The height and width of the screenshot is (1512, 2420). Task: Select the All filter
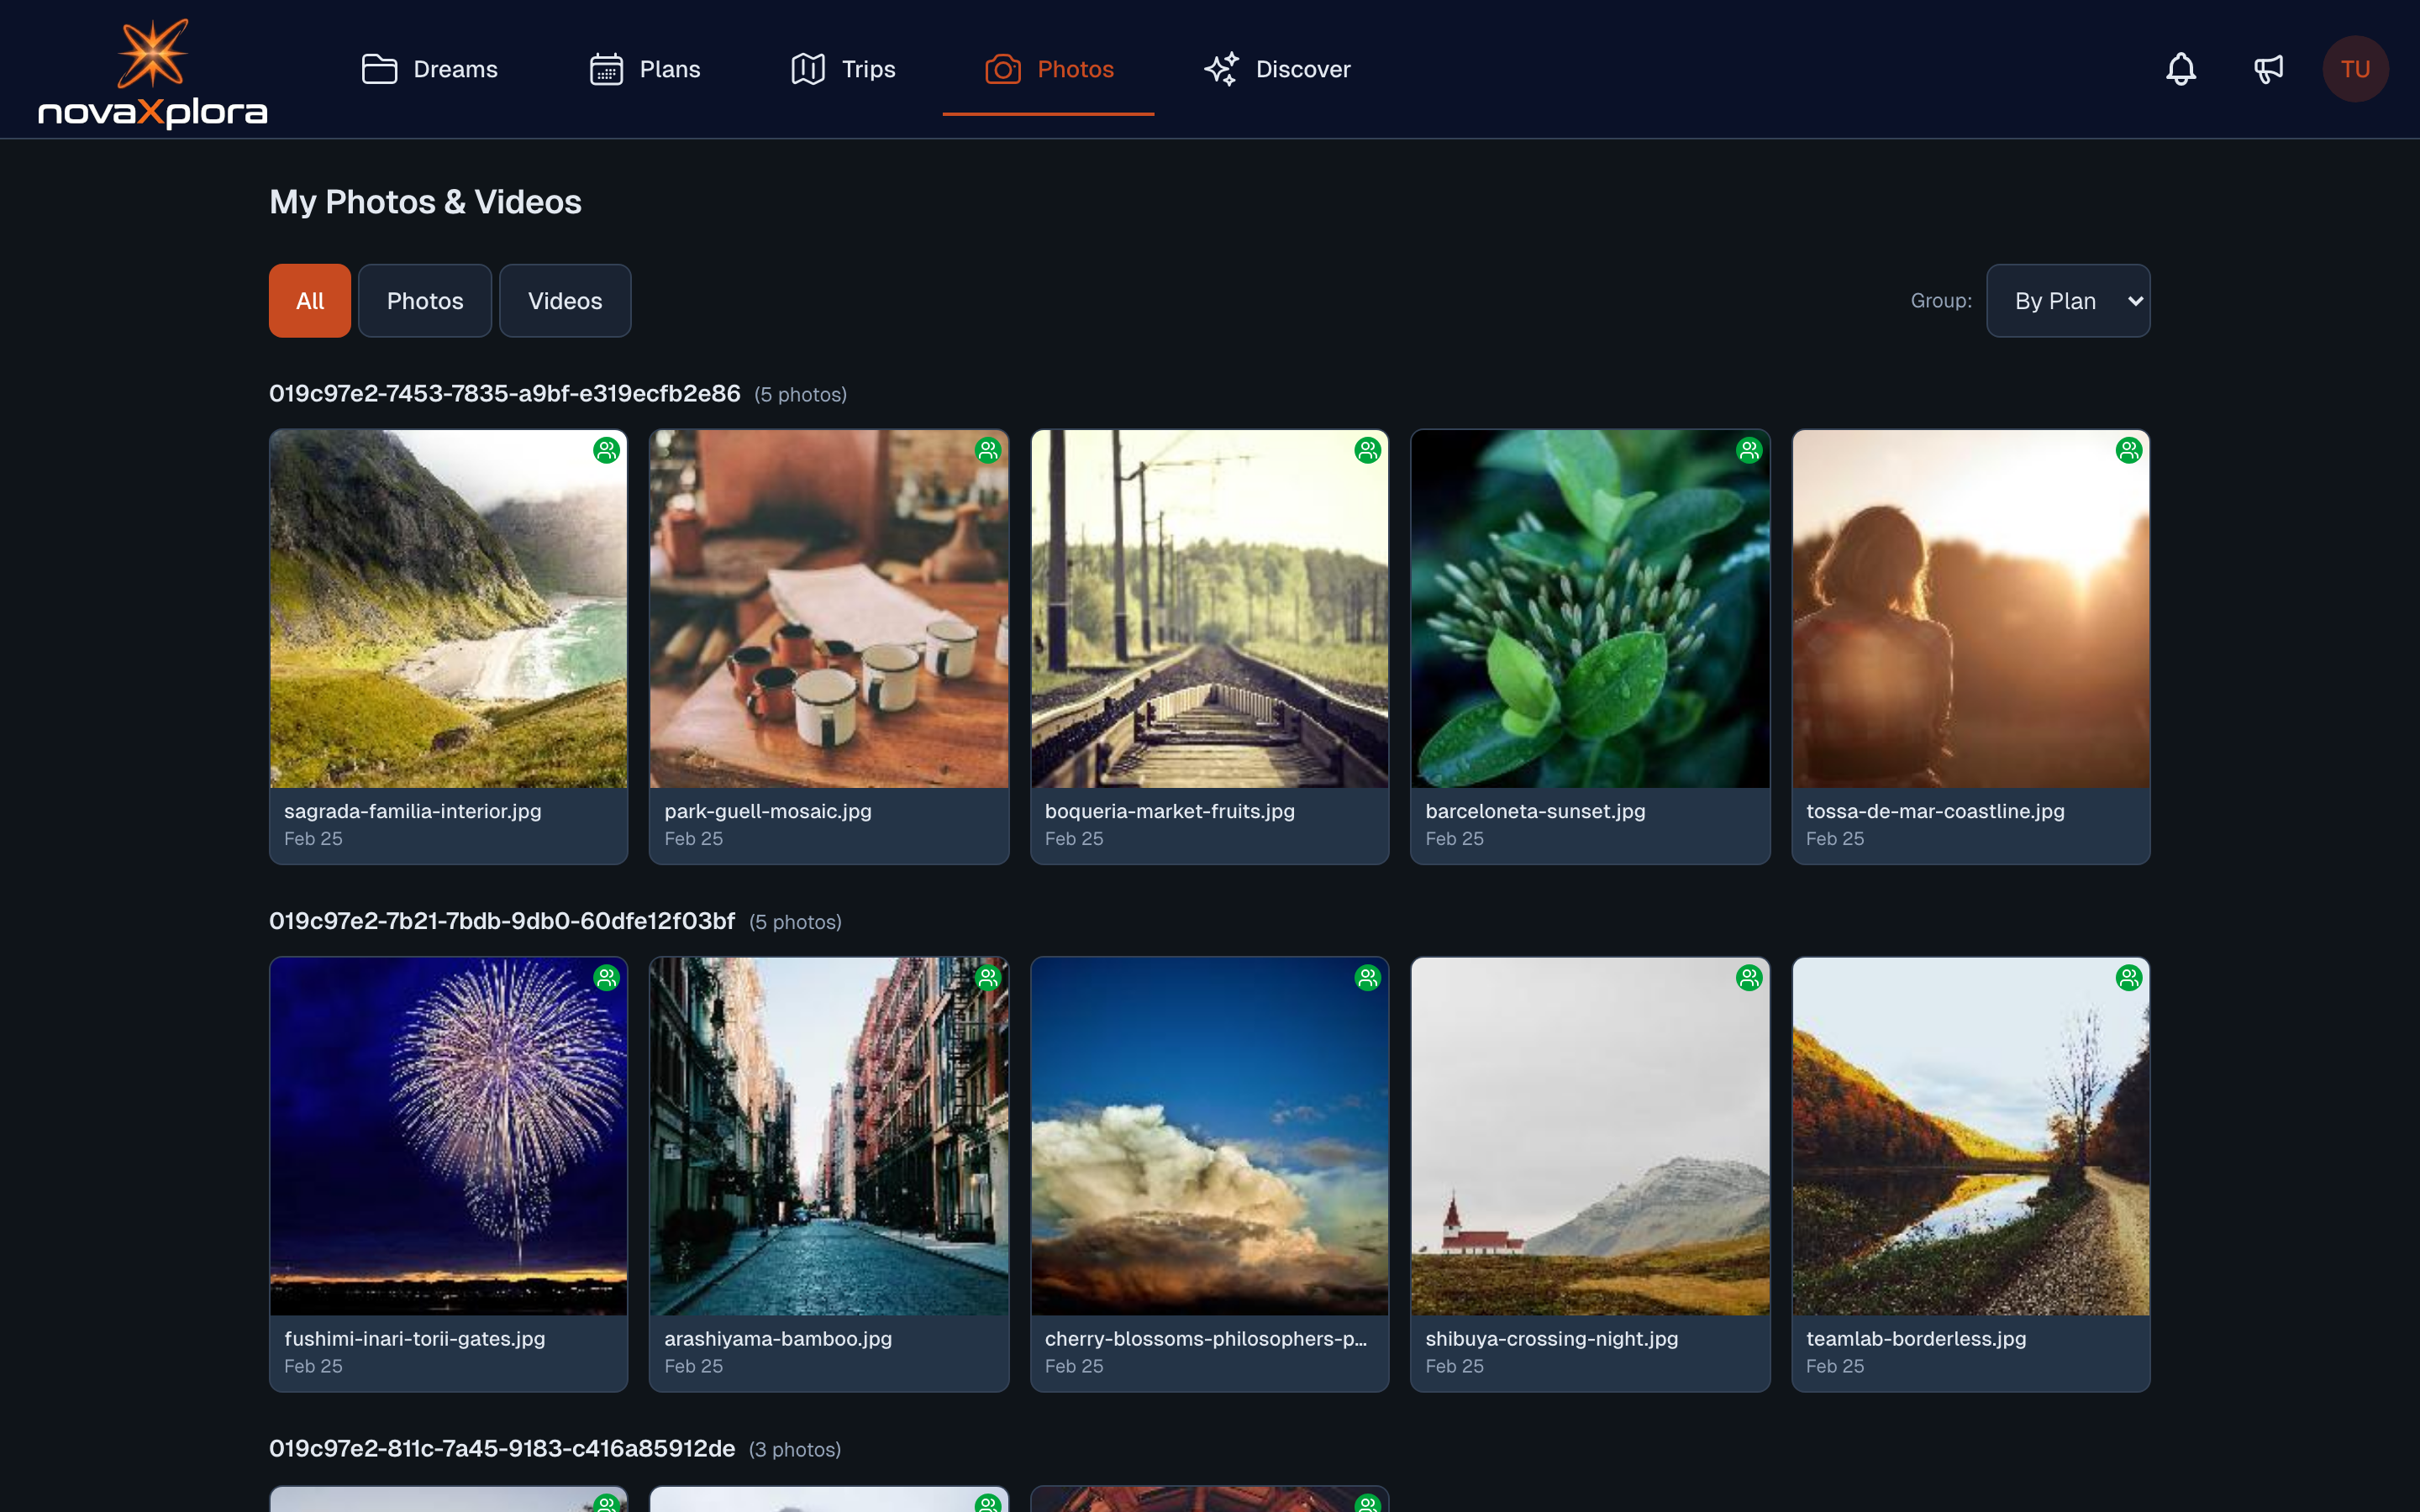(309, 301)
